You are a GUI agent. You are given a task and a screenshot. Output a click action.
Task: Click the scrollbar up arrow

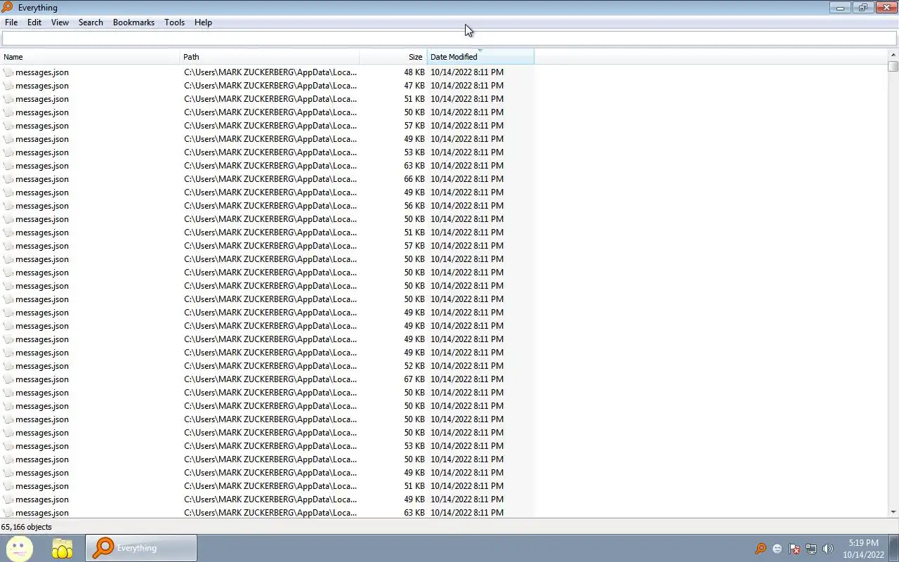coord(893,55)
